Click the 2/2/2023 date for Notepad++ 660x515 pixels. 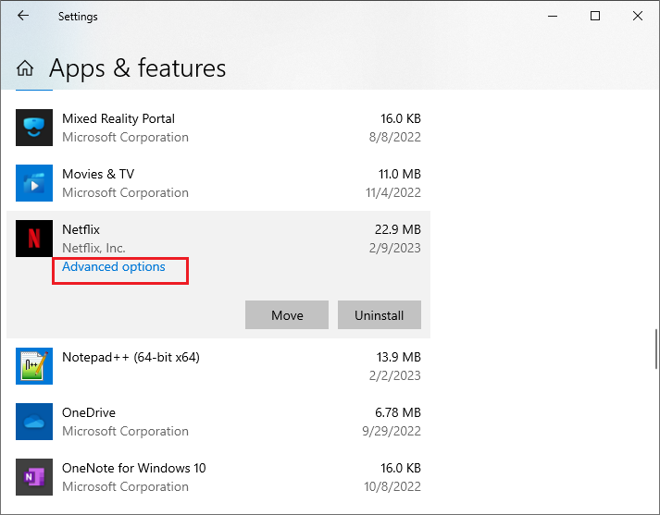tap(395, 375)
